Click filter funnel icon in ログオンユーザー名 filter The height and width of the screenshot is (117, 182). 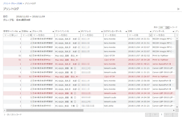pos(105,35)
